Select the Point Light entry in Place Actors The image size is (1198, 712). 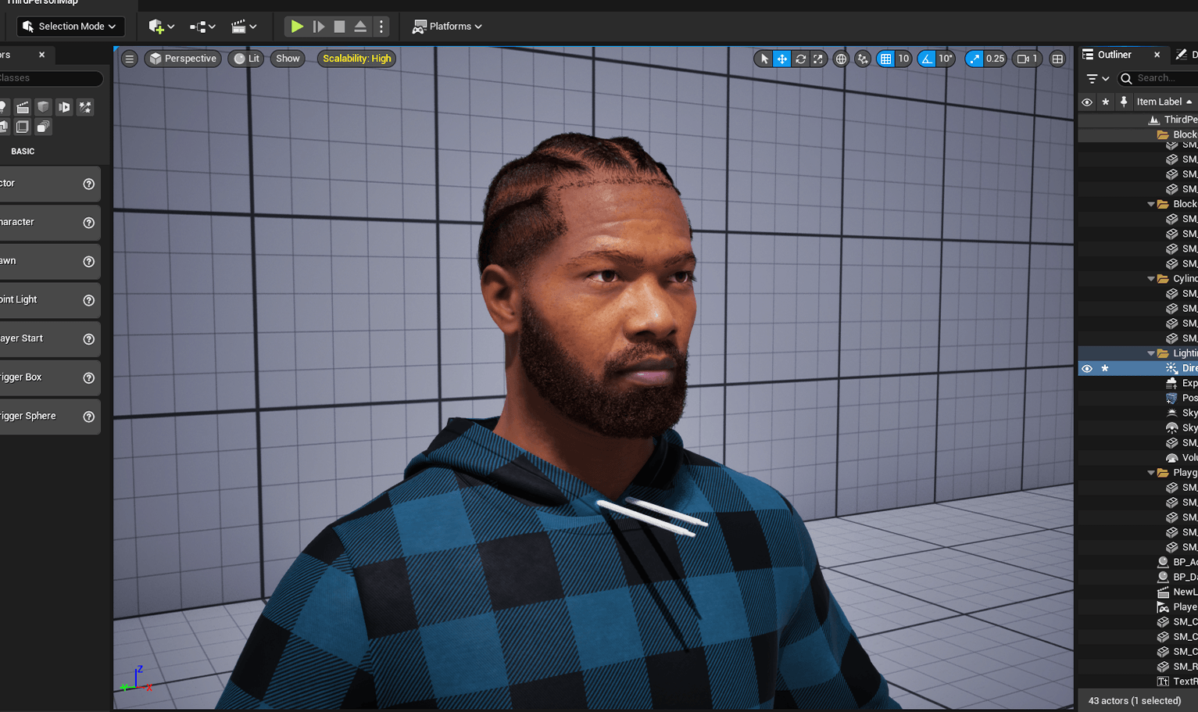pyautogui.click(x=49, y=300)
